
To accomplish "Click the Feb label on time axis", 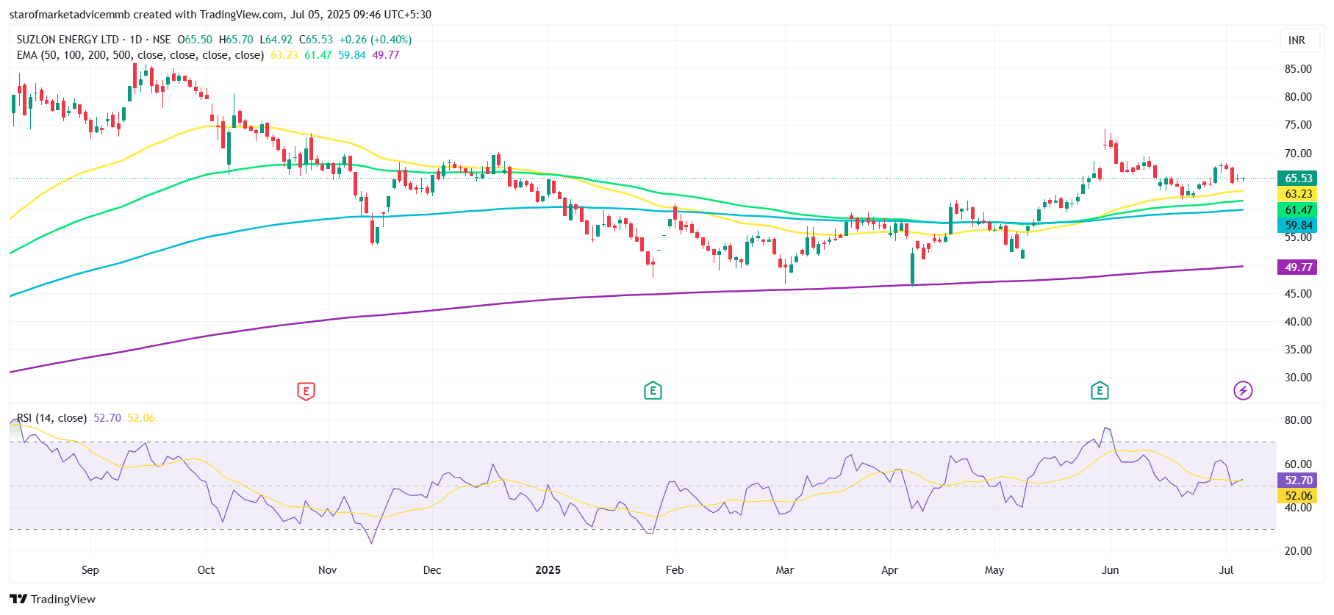I will (x=675, y=570).
